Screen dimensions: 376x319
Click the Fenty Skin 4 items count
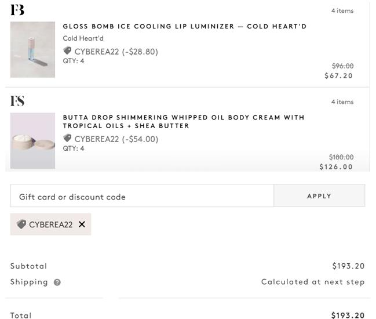[x=342, y=101]
